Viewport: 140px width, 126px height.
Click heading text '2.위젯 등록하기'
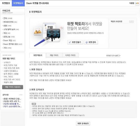pyautogui.click(x=37, y=90)
